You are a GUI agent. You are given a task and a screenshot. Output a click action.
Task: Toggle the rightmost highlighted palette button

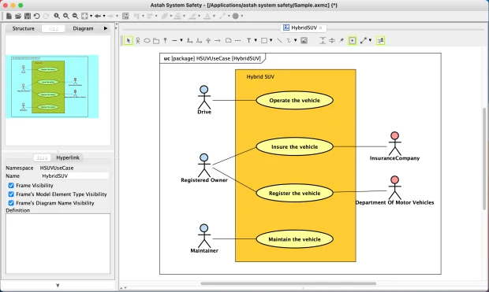coord(380,40)
